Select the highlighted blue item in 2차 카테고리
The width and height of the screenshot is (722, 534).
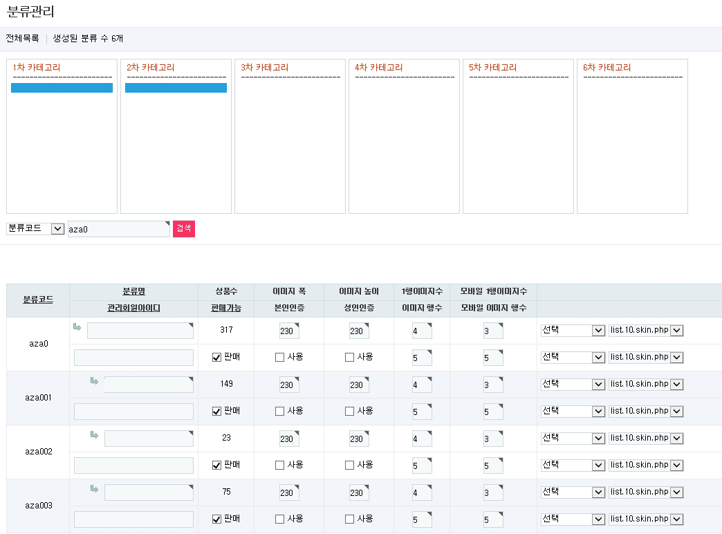pyautogui.click(x=176, y=88)
